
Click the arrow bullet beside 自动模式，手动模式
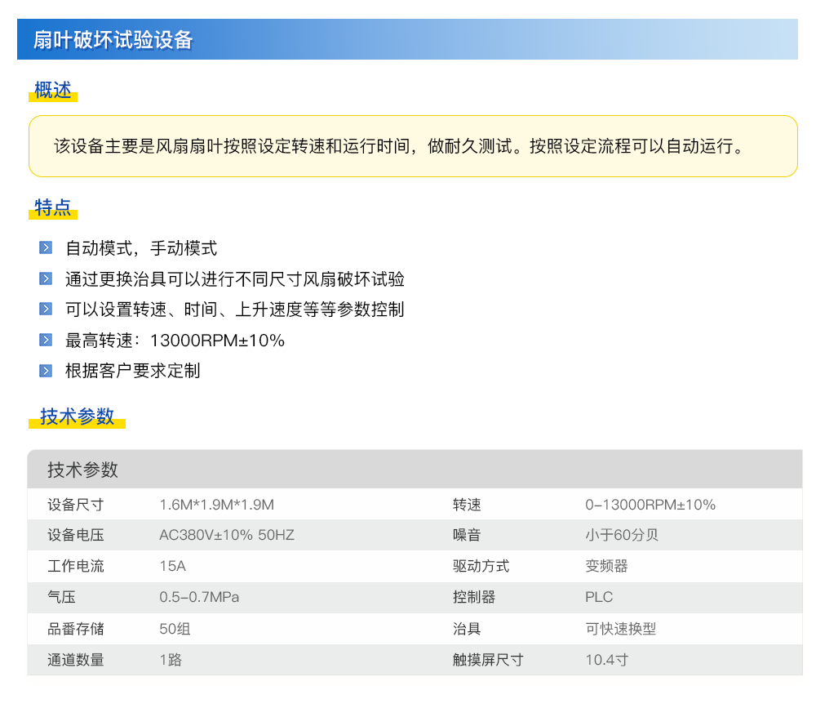pos(46,247)
